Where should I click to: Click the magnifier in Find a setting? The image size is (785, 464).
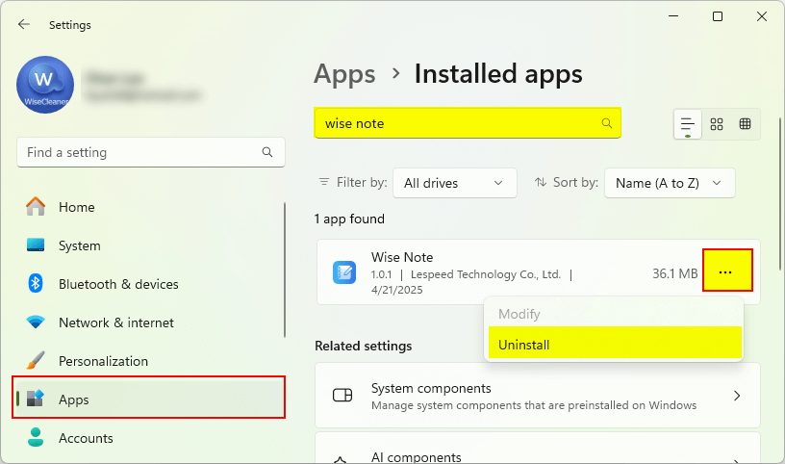pos(267,152)
